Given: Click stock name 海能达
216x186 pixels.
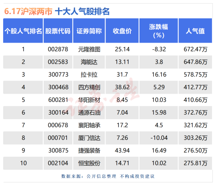Looking at the screenshot, I should point(89,62).
